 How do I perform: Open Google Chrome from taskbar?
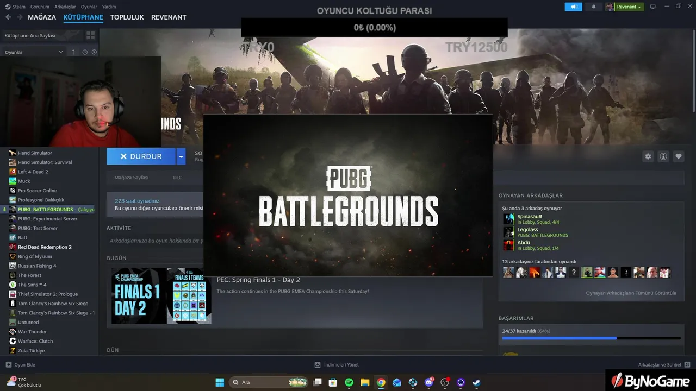click(x=381, y=382)
